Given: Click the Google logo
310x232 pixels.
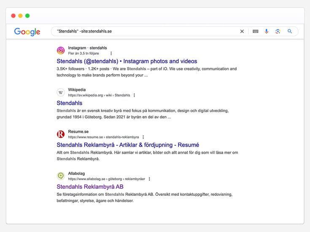Looking at the screenshot, I should point(27,32).
